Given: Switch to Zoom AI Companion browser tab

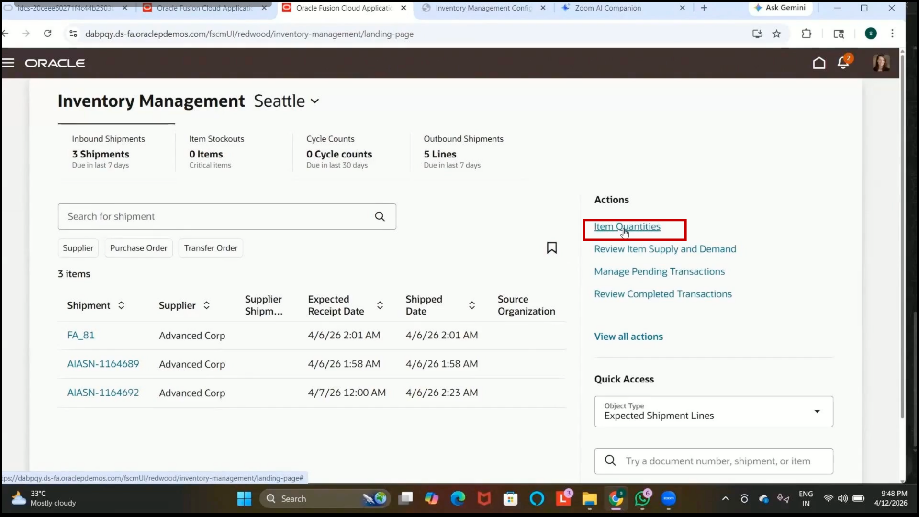Looking at the screenshot, I should [x=608, y=8].
